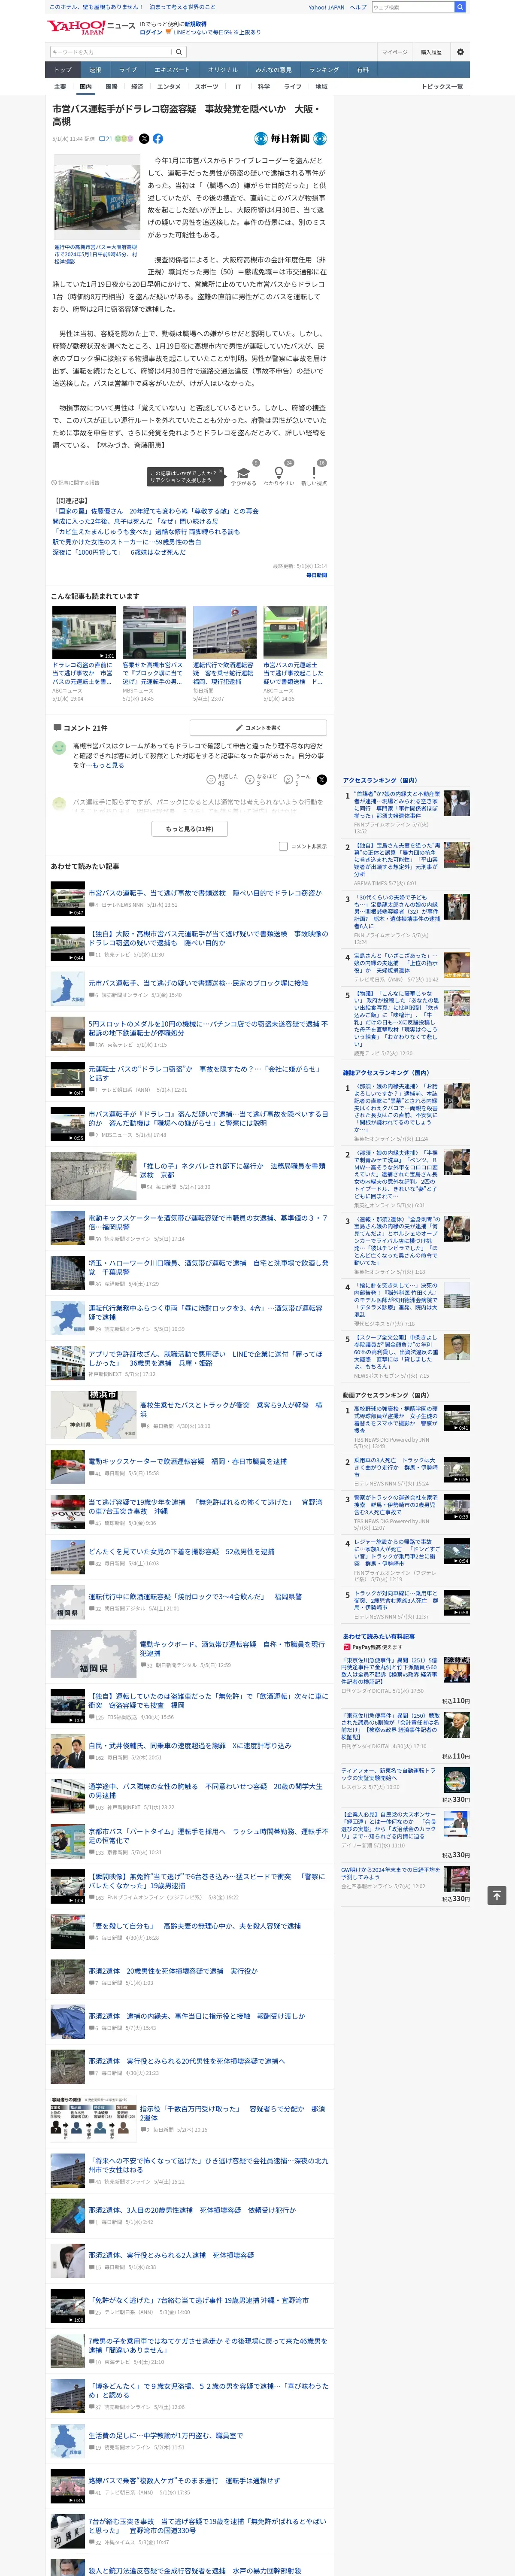Open related link 「国家の罠」佐藤優さん
Image resolution: width=515 pixels, height=2576 pixels.
155,511
